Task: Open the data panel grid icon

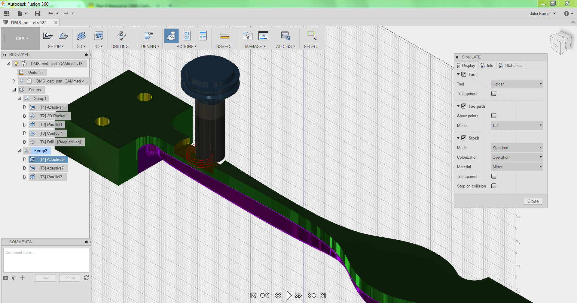Action: pos(7,13)
